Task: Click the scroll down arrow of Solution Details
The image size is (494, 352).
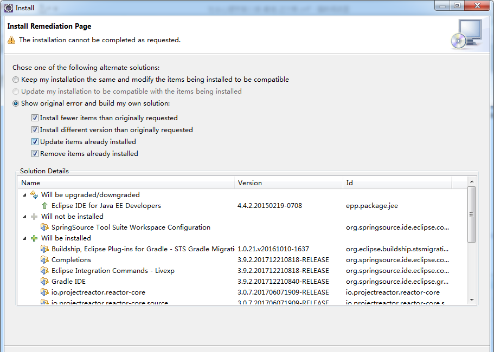Action: (x=472, y=300)
